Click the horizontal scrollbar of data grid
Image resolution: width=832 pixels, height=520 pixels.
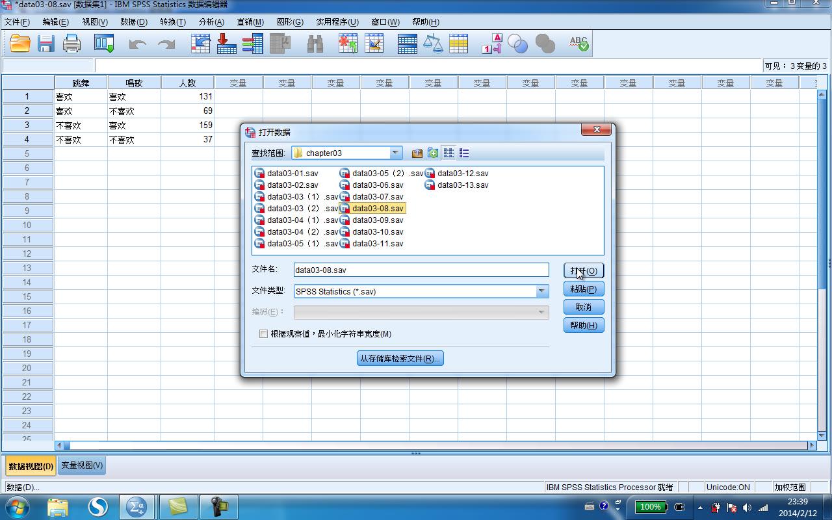[435, 445]
